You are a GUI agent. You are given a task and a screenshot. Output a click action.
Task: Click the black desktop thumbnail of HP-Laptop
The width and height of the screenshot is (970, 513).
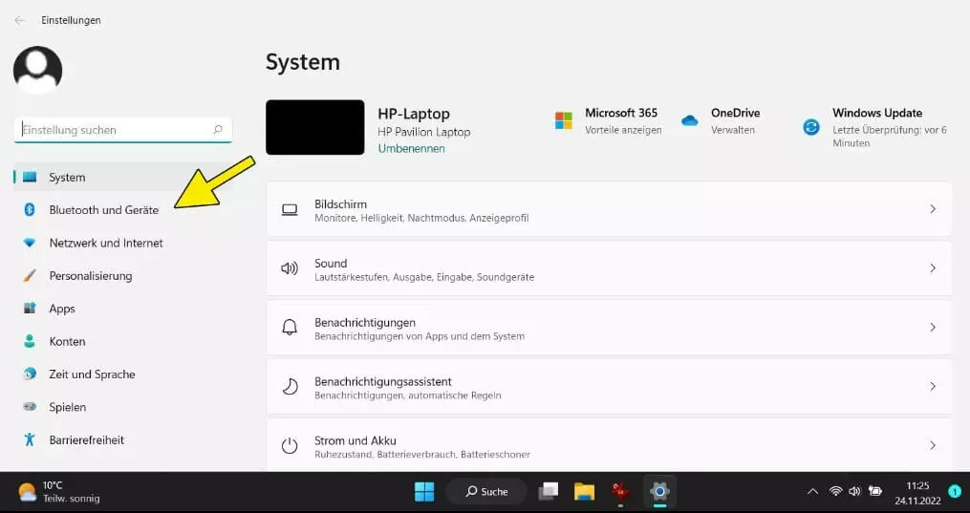[314, 127]
